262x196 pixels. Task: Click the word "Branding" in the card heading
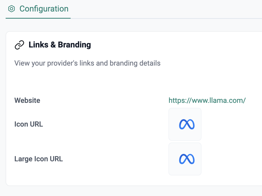[x=74, y=45]
